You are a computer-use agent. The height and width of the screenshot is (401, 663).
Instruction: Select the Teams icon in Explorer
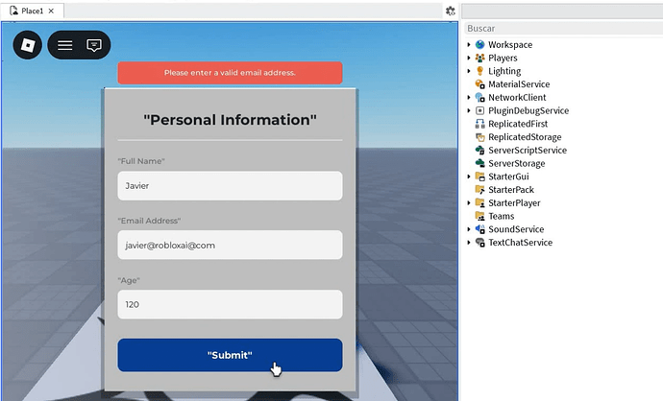click(x=479, y=216)
